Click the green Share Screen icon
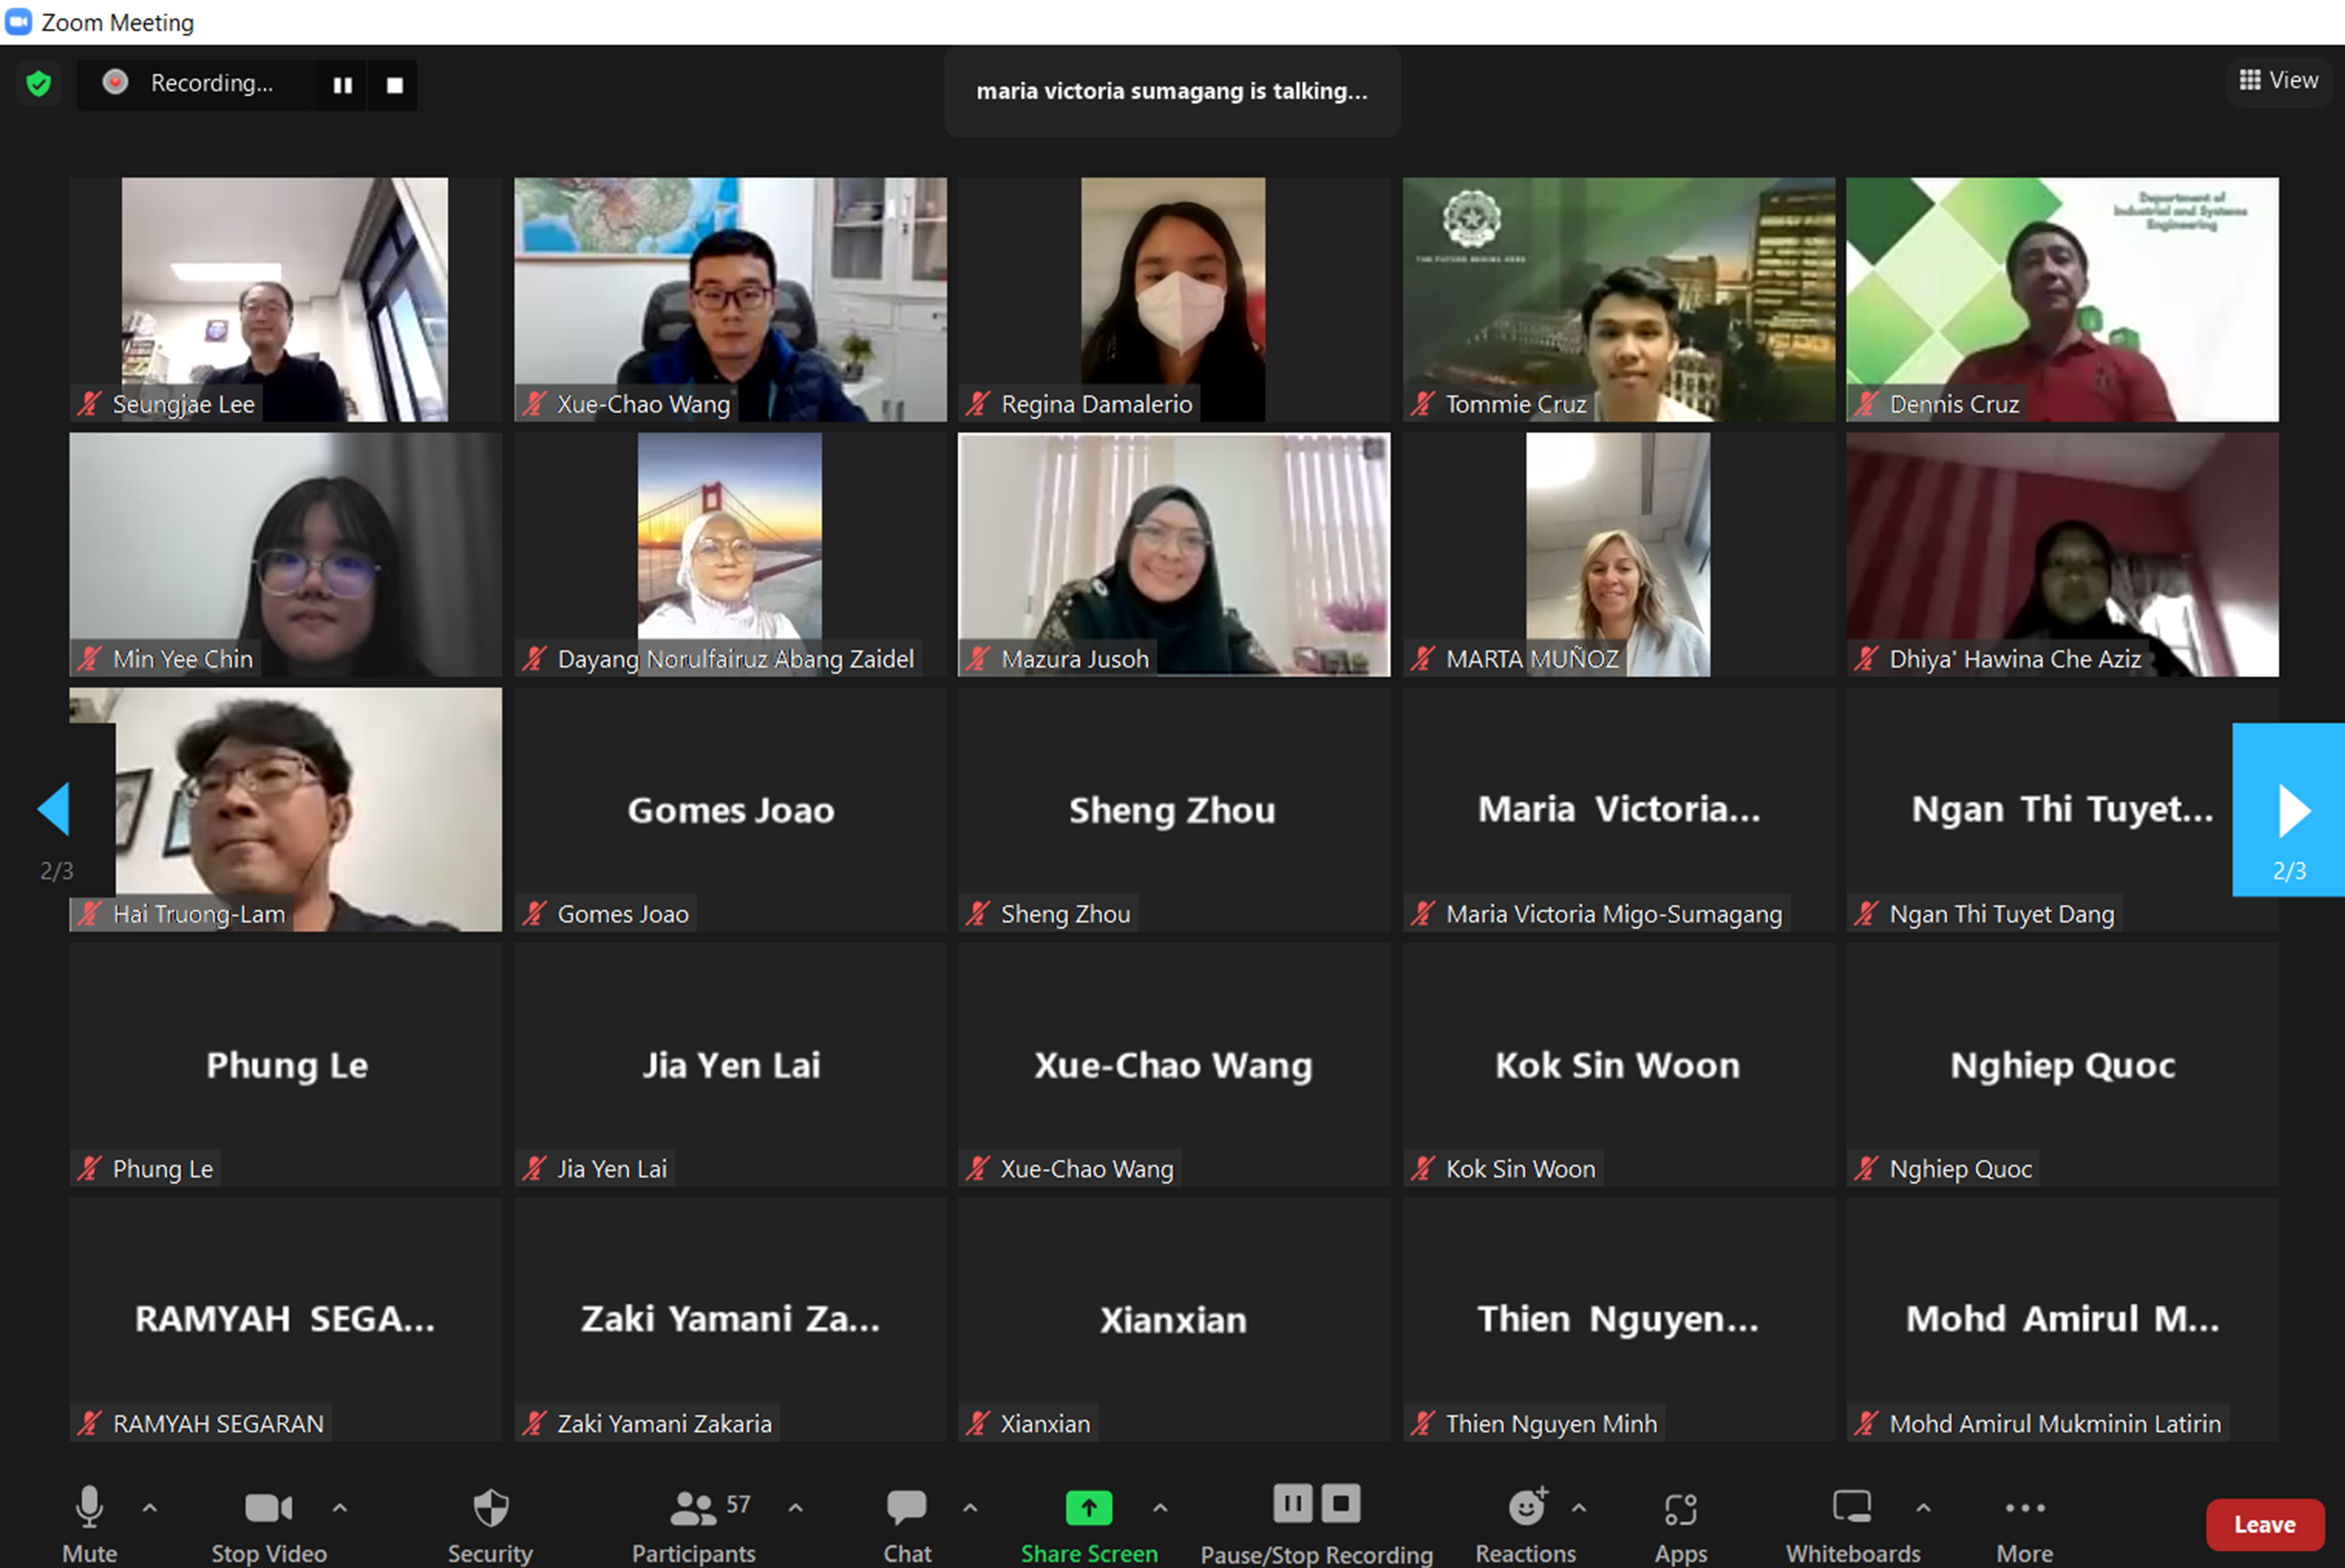Screen dimensions: 2345x1568 [x=1088, y=1508]
